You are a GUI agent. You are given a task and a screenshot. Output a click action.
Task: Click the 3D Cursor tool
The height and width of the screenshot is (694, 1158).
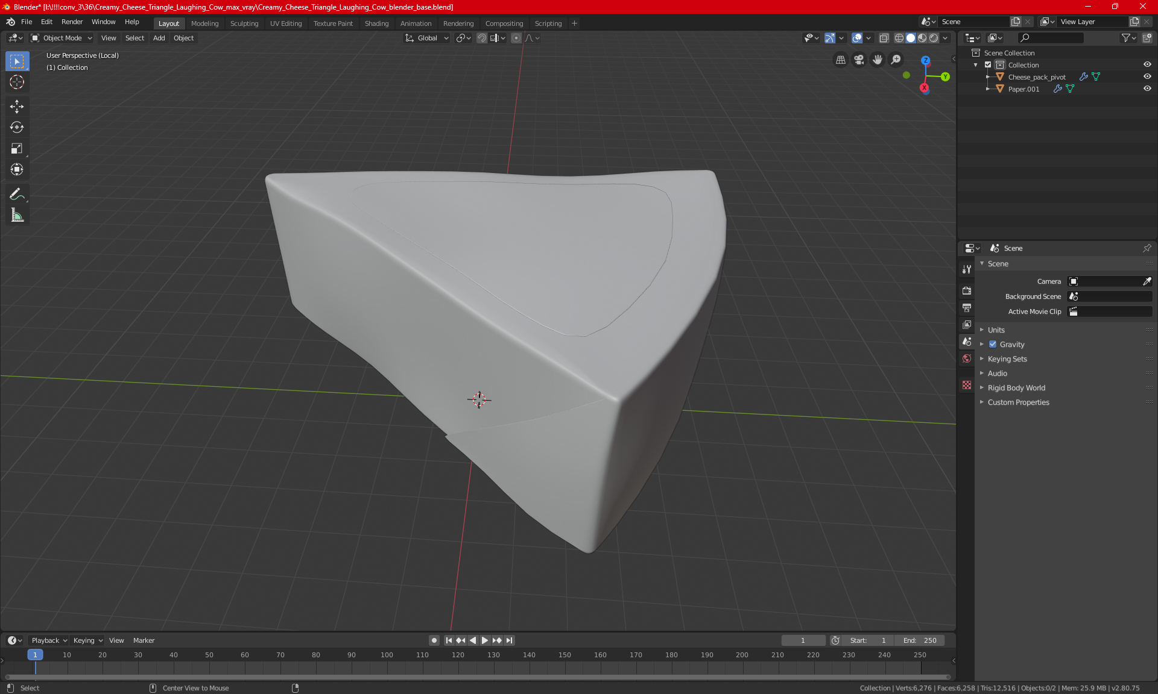click(17, 83)
